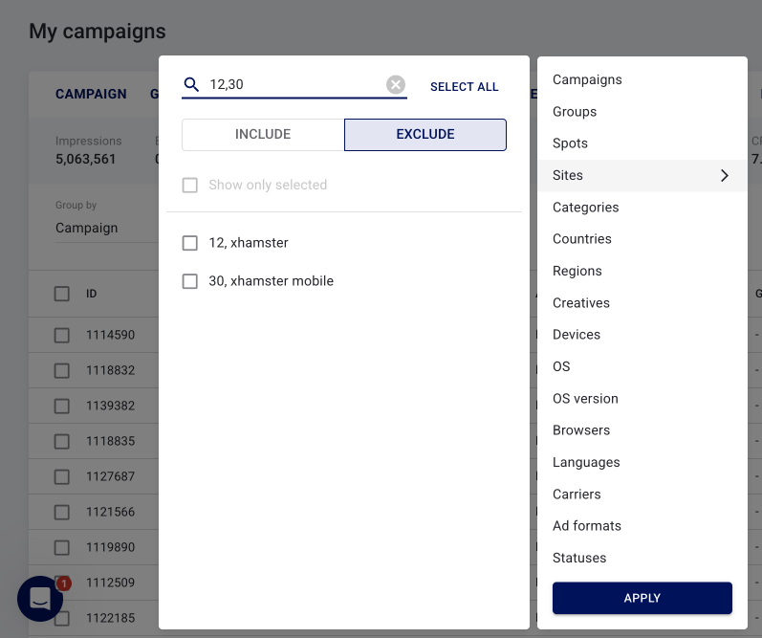Expand the Sites submenu chevron
Image resolution: width=762 pixels, height=638 pixels.
[x=724, y=175]
